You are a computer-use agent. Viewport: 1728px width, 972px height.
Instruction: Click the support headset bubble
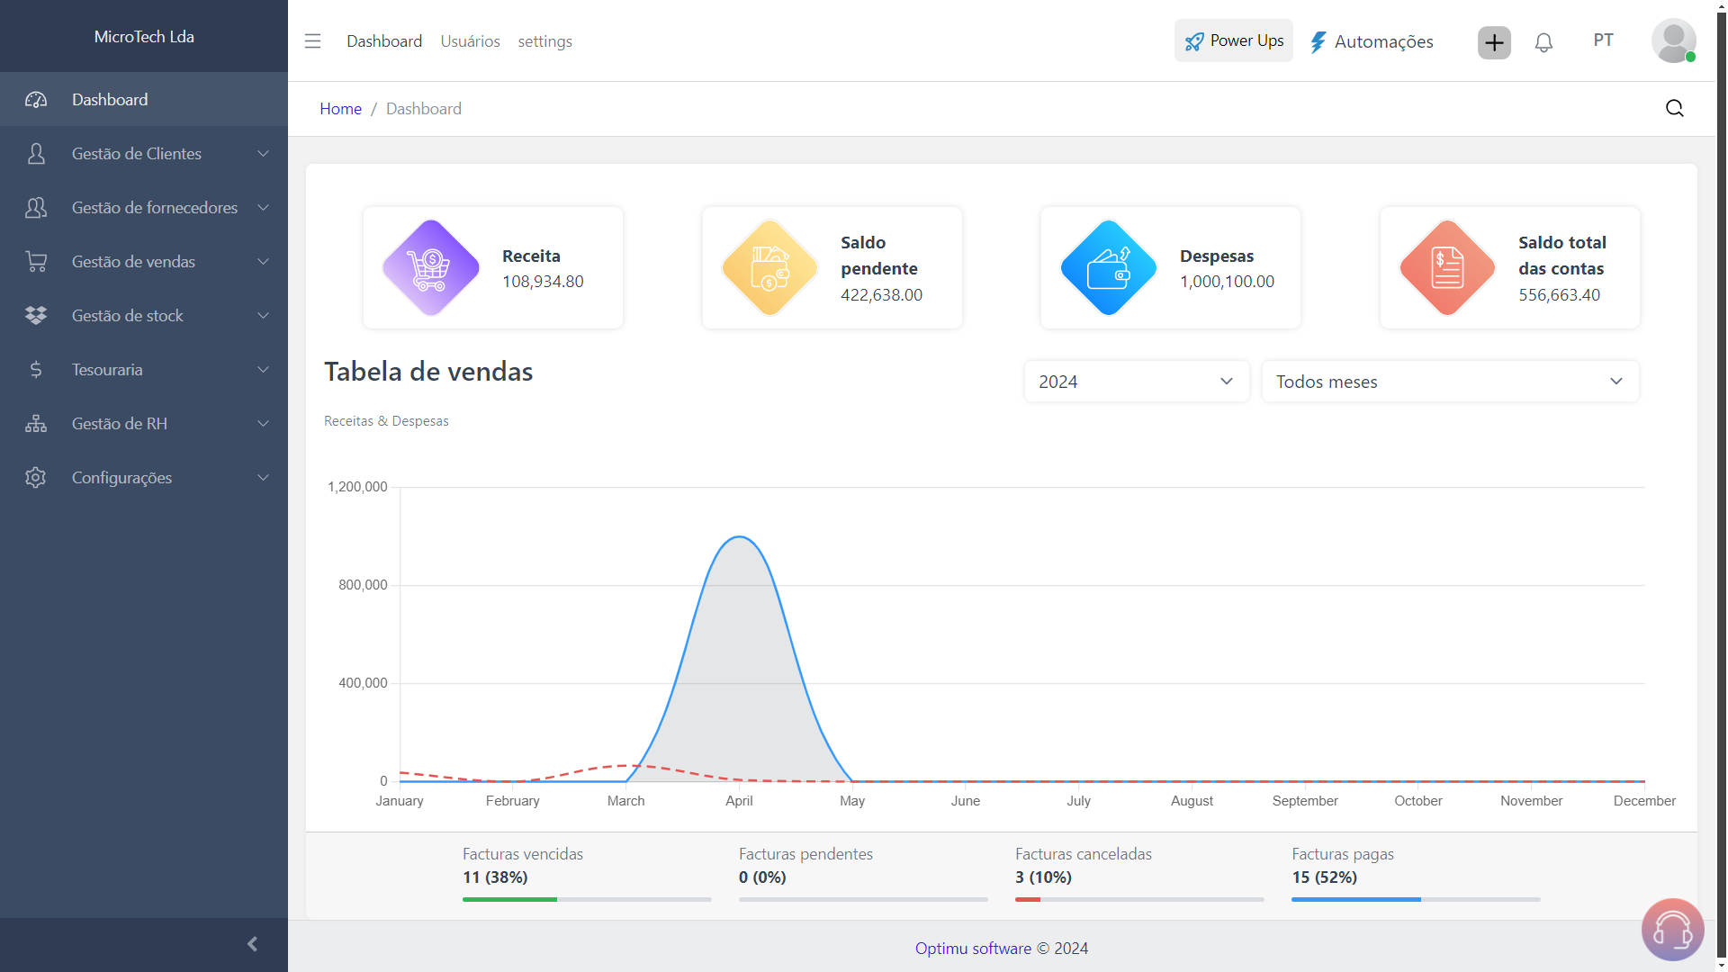click(1672, 929)
